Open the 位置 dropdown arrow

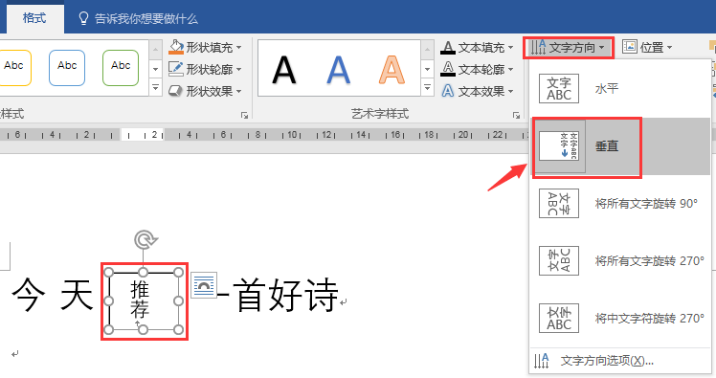[x=669, y=48]
